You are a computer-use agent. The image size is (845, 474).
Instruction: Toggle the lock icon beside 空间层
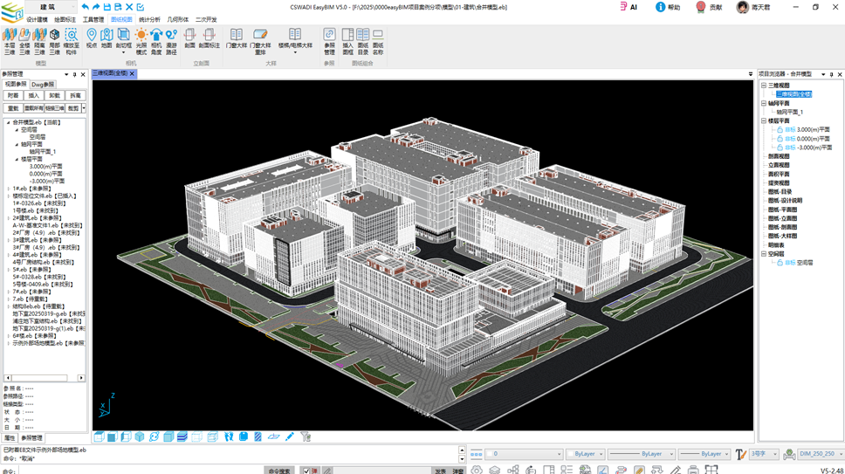coord(779,263)
